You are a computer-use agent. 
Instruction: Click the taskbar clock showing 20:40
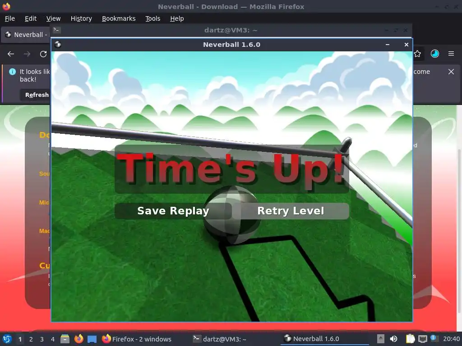coord(451,339)
